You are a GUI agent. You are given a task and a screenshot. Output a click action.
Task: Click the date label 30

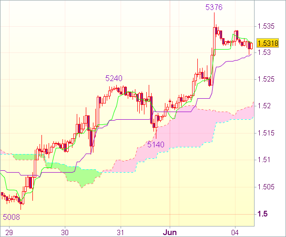point(65,233)
